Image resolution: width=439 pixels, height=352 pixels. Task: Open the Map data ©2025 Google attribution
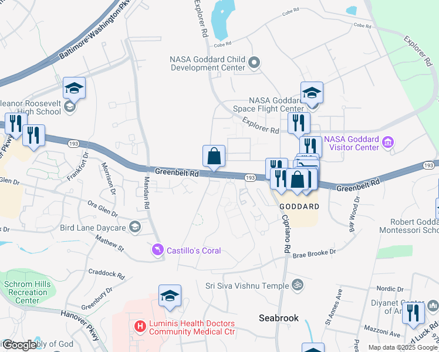403,347
